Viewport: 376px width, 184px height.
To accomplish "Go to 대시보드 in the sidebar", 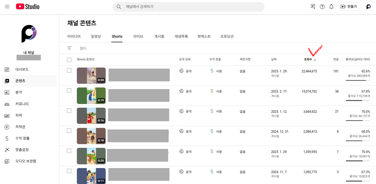I will [x=22, y=69].
